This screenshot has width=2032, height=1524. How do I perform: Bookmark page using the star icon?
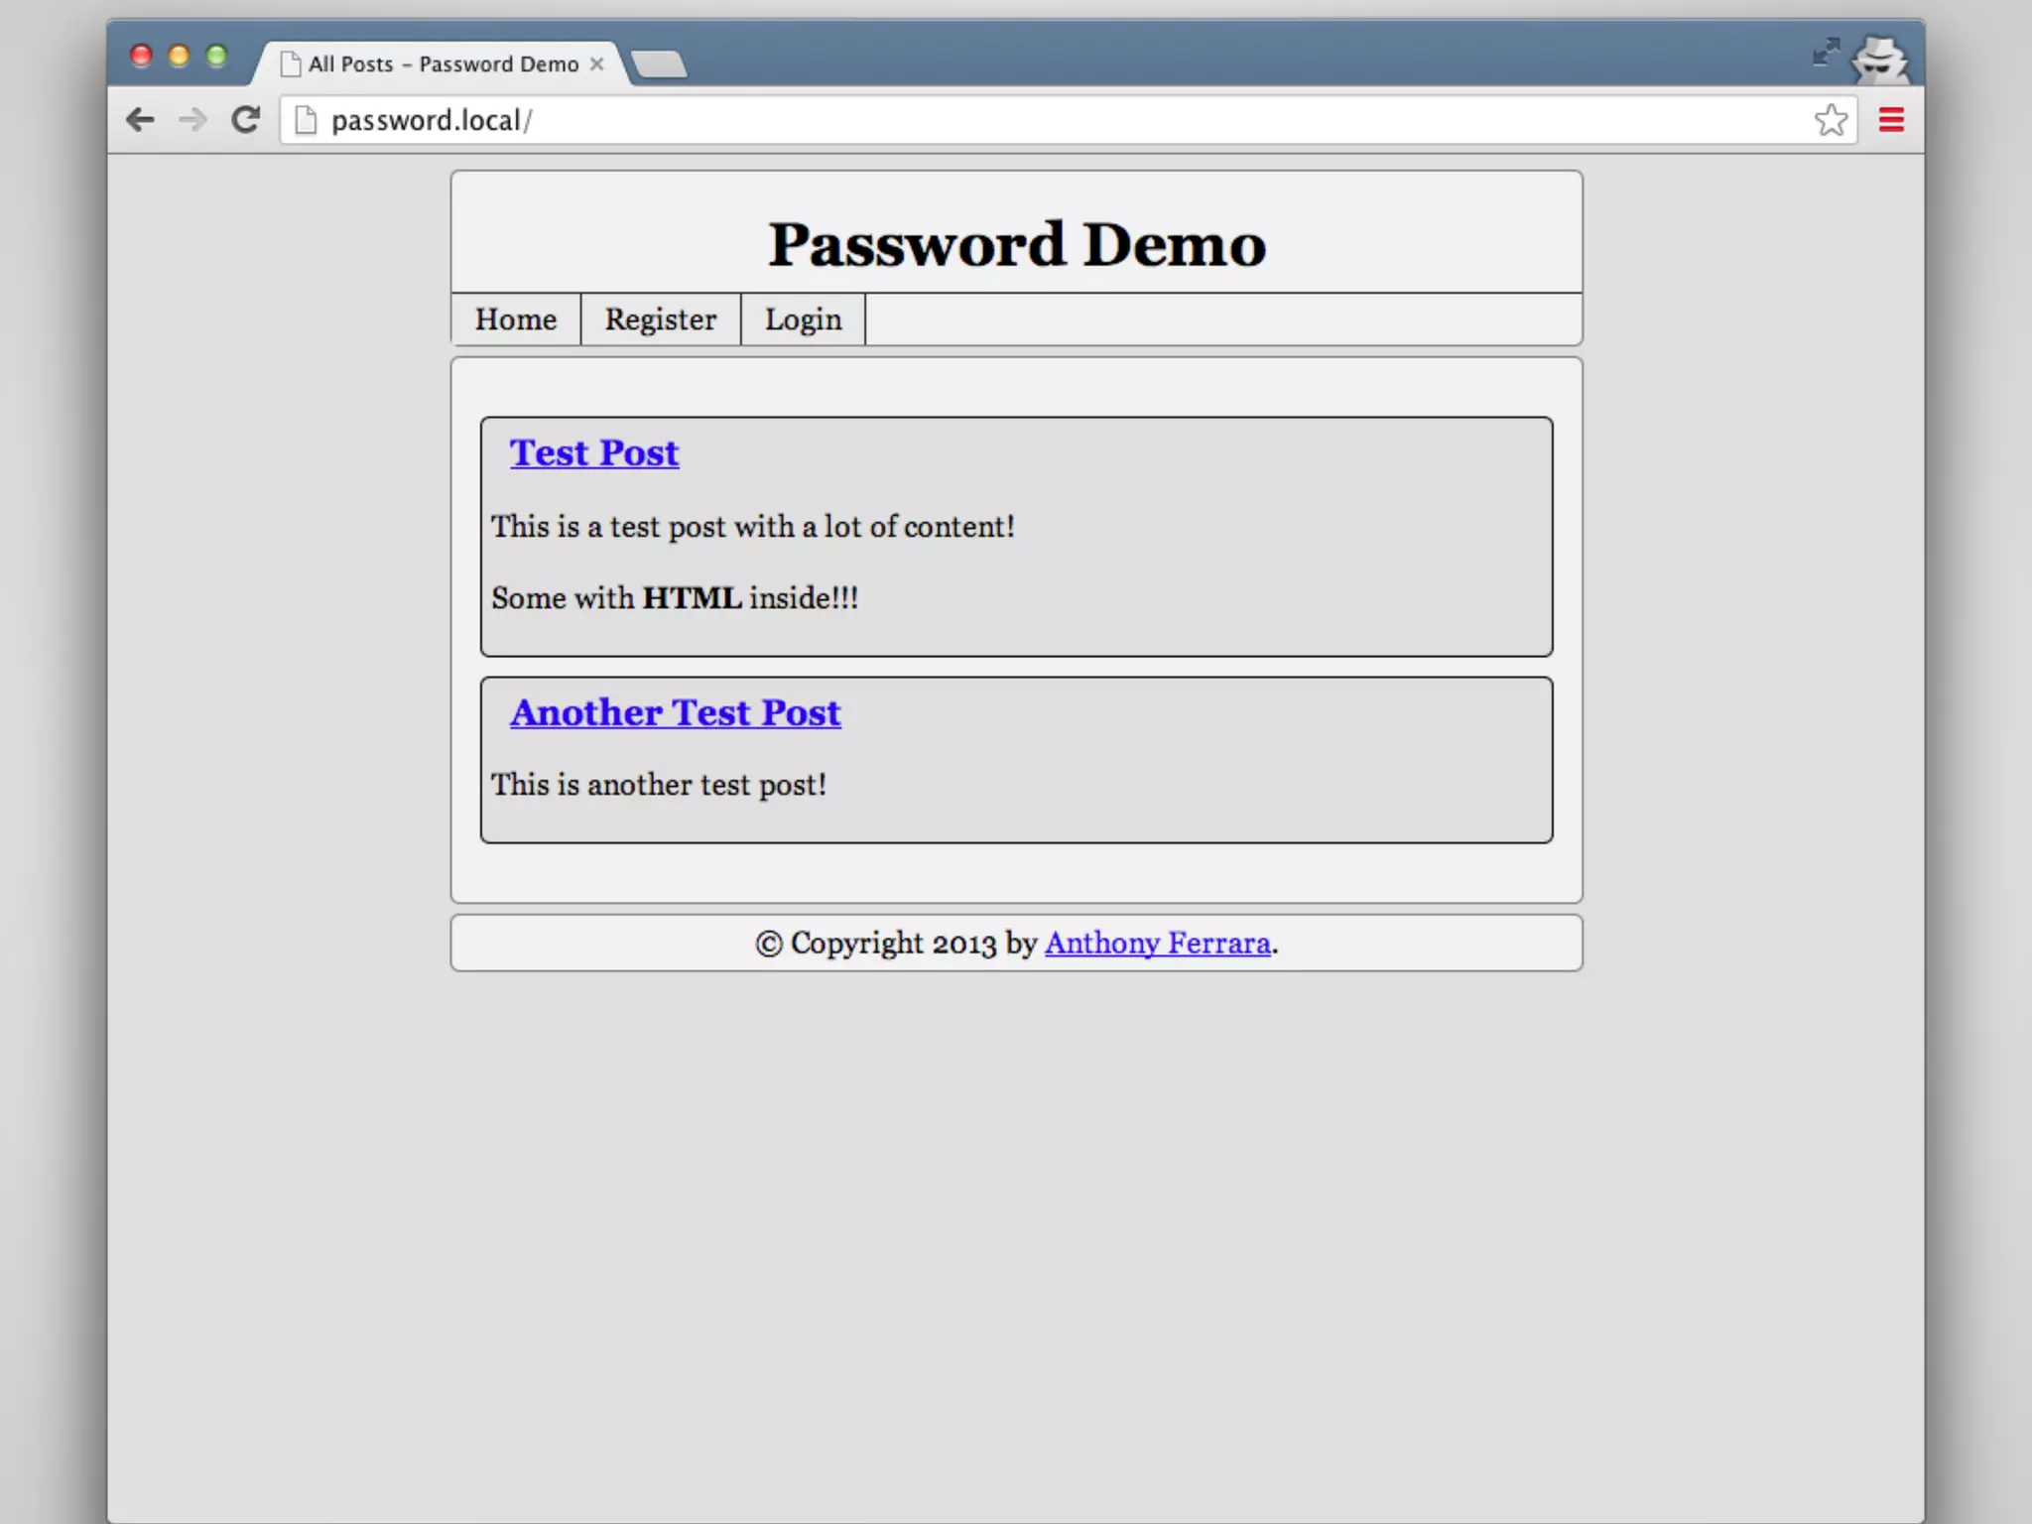pos(1831,120)
